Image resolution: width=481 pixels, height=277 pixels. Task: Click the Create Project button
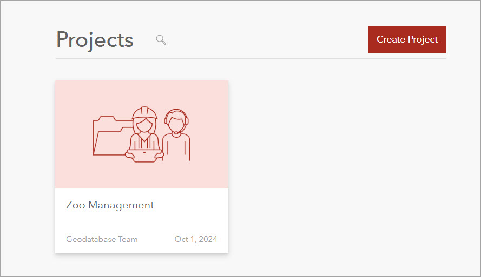click(x=407, y=39)
